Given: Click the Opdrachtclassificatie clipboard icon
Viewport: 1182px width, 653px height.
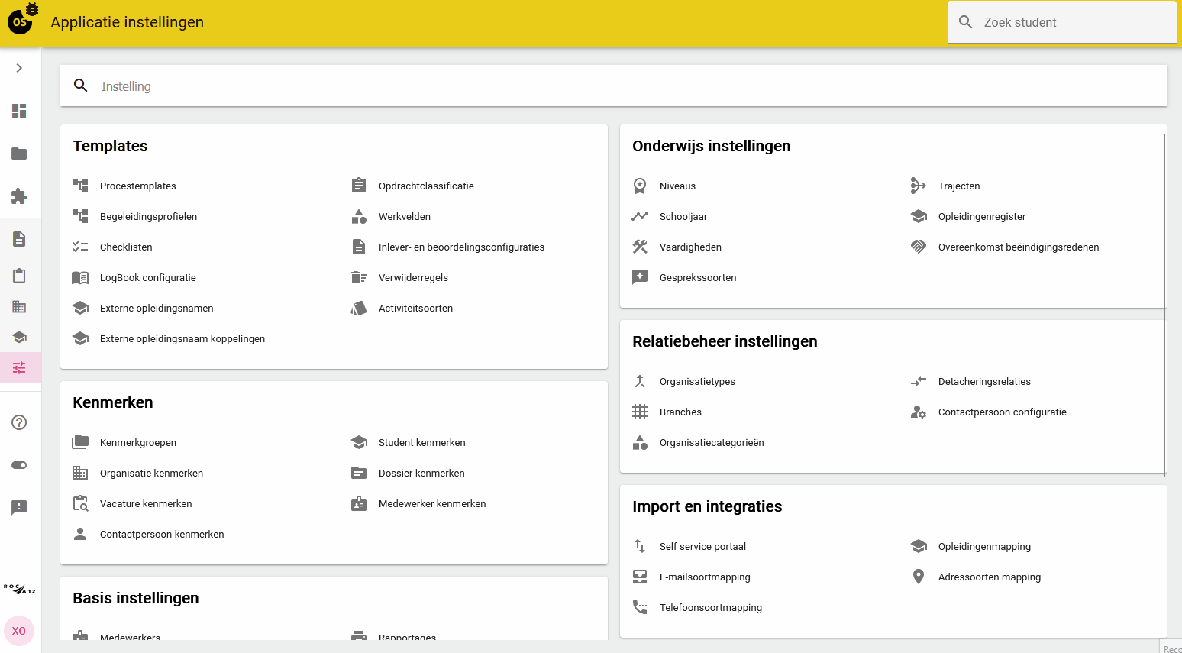Looking at the screenshot, I should (359, 186).
